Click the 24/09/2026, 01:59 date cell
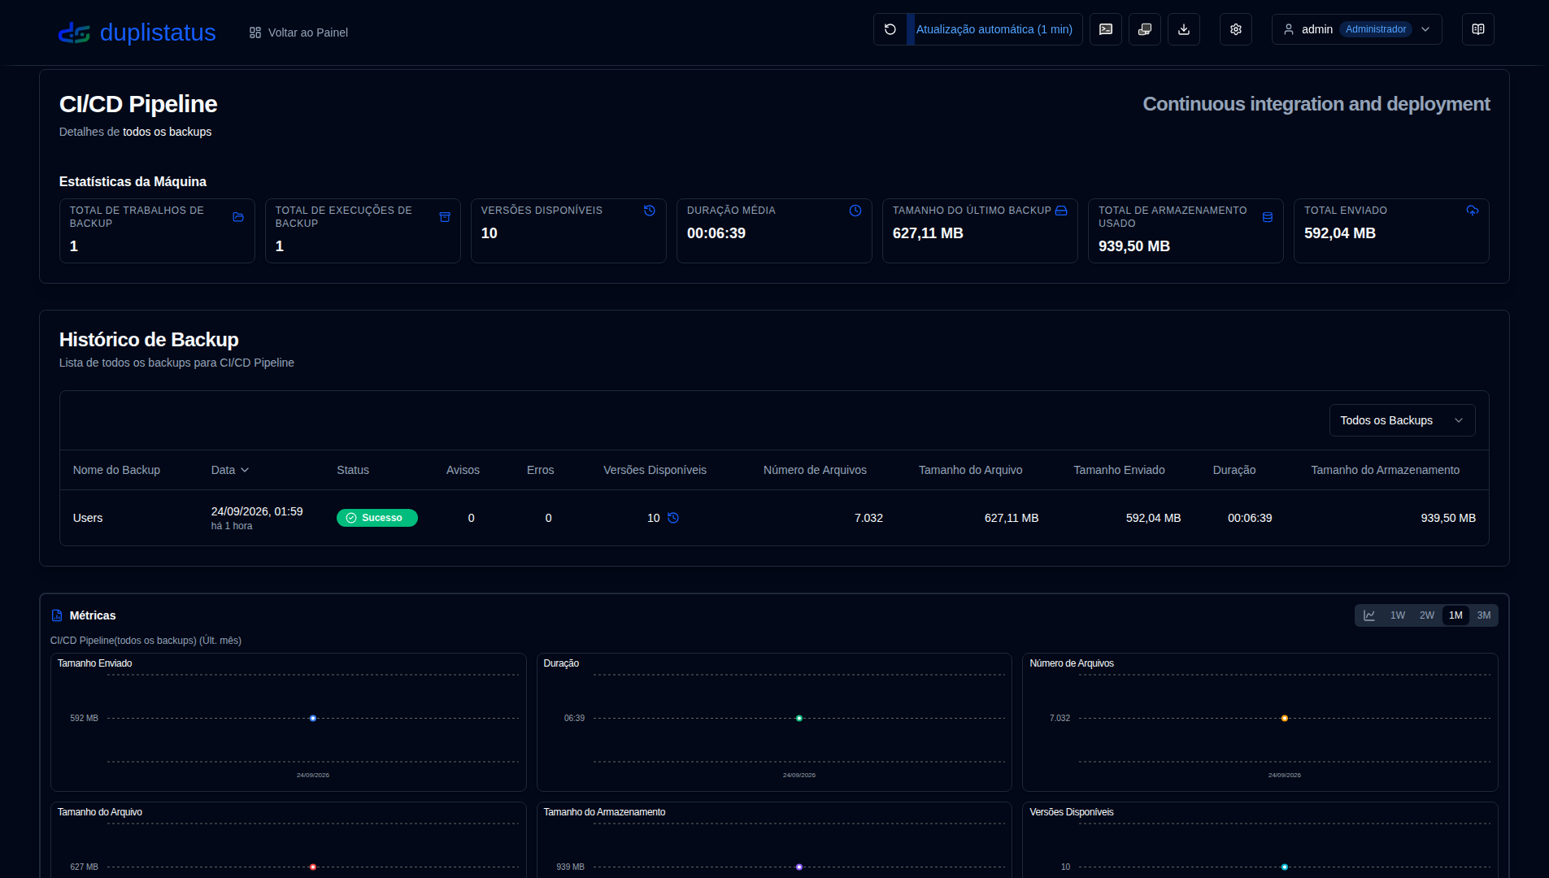The width and height of the screenshot is (1549, 878). click(x=257, y=511)
